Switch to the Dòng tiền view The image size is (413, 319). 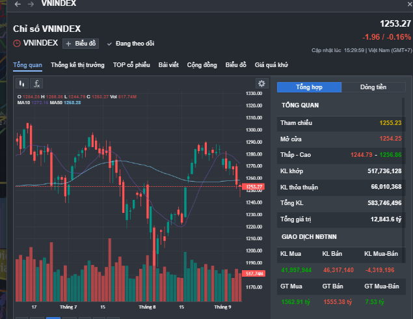point(373,87)
